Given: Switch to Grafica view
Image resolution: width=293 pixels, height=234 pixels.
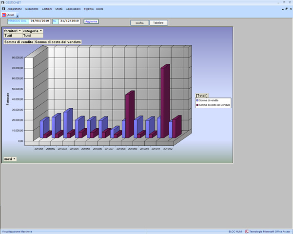Looking at the screenshot, I should (139, 23).
